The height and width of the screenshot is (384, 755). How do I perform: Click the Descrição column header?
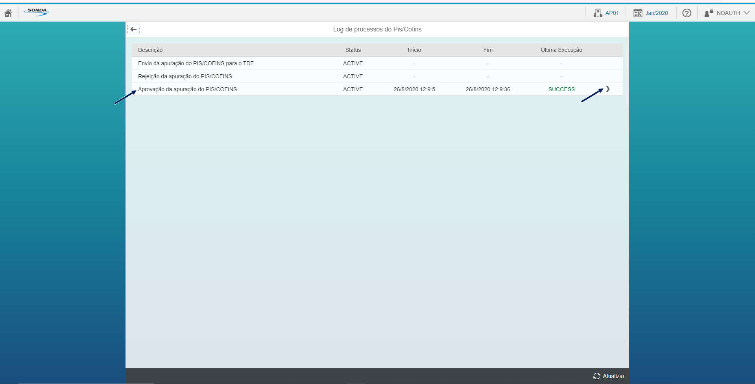click(150, 50)
